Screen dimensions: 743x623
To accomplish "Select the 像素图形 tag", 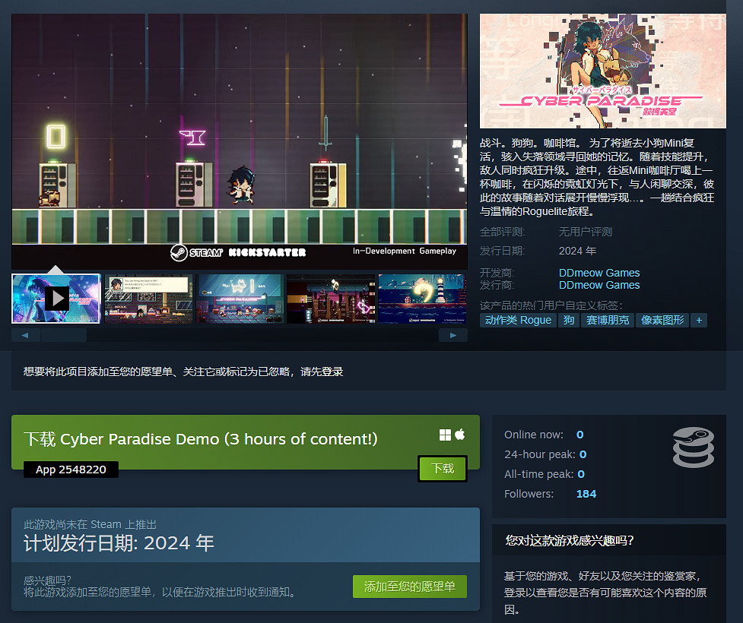I will coord(662,320).
